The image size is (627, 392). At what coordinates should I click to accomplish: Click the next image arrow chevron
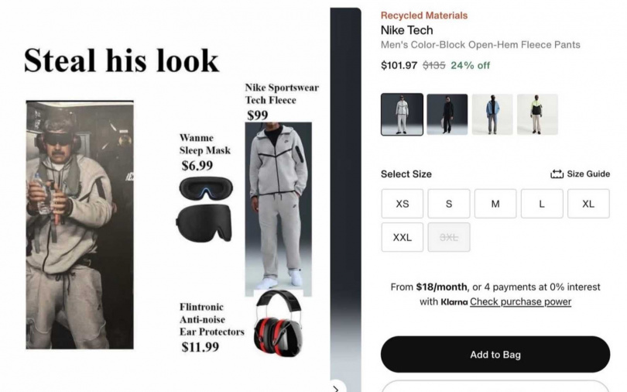click(336, 388)
